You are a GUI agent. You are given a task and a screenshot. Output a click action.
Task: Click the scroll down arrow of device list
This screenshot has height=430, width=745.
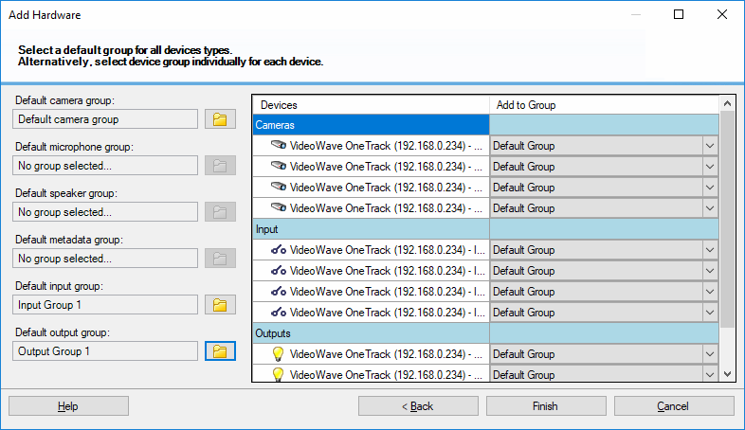(x=727, y=374)
